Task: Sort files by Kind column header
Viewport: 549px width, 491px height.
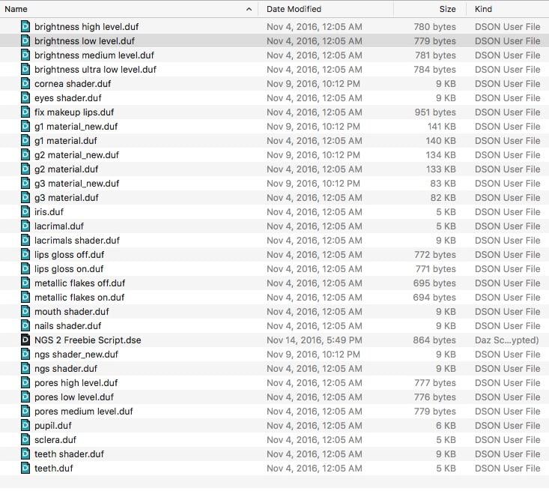Action: tap(485, 9)
